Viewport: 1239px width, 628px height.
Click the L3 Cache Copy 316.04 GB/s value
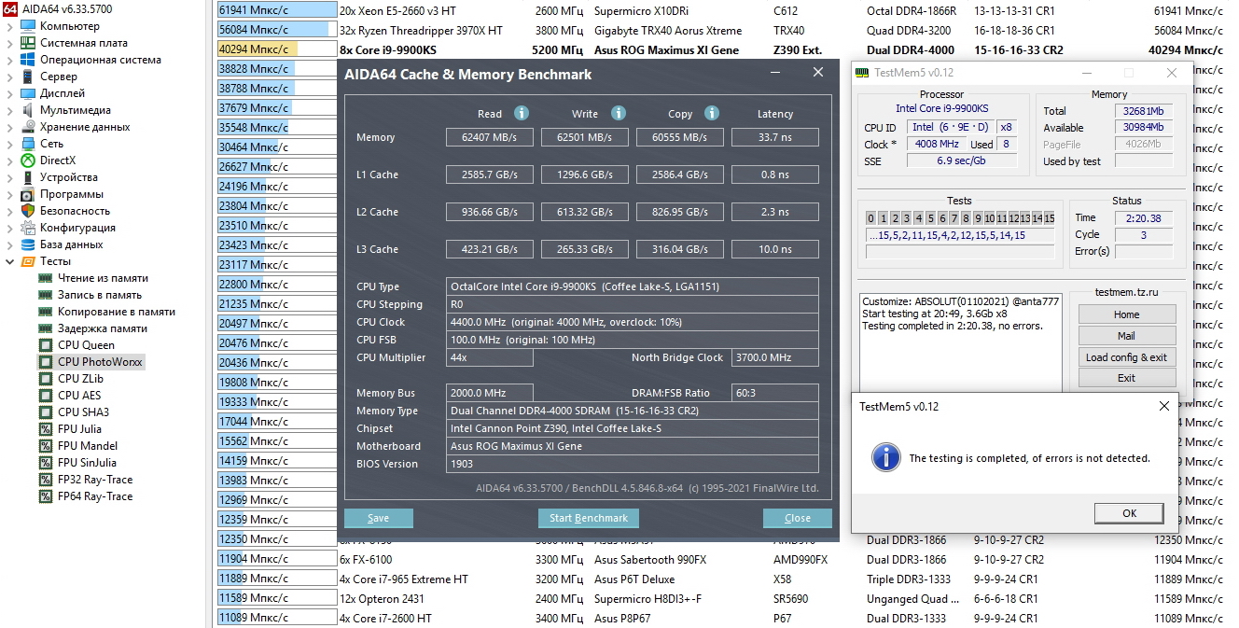[680, 249]
